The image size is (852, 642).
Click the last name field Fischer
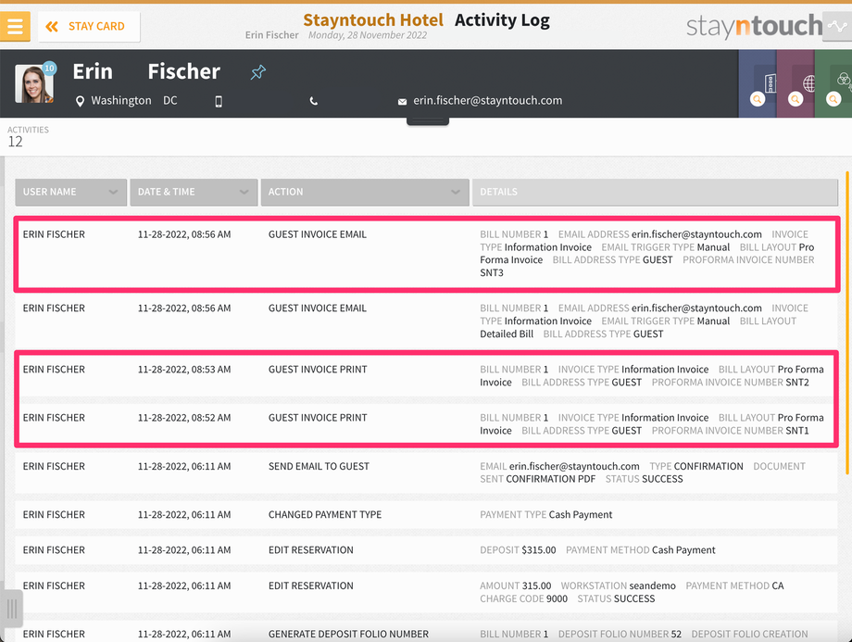(x=184, y=71)
